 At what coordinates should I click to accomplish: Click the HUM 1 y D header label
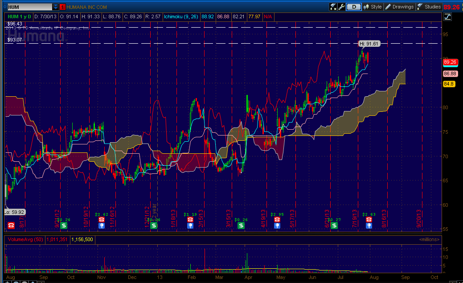(x=19, y=16)
